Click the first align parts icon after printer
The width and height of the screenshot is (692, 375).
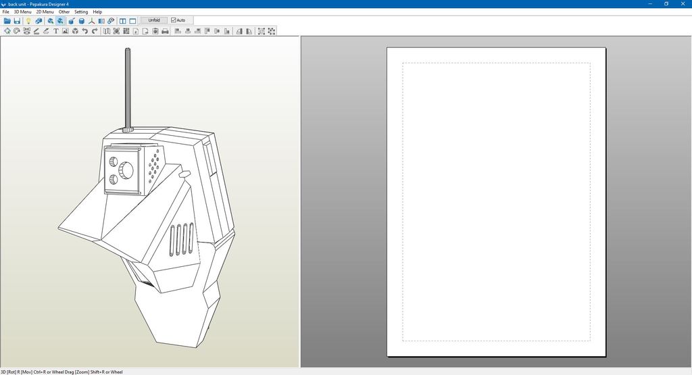(178, 31)
